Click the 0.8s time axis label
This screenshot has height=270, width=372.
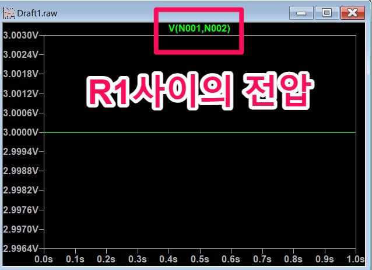pos(293,259)
